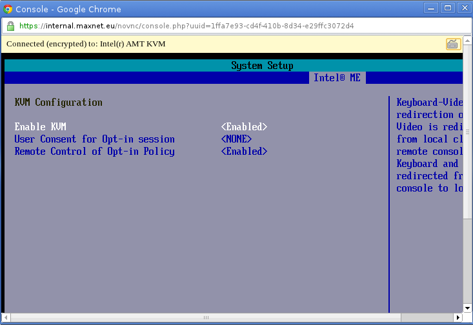Click the horizontal scrollbar right arrow

point(458,317)
